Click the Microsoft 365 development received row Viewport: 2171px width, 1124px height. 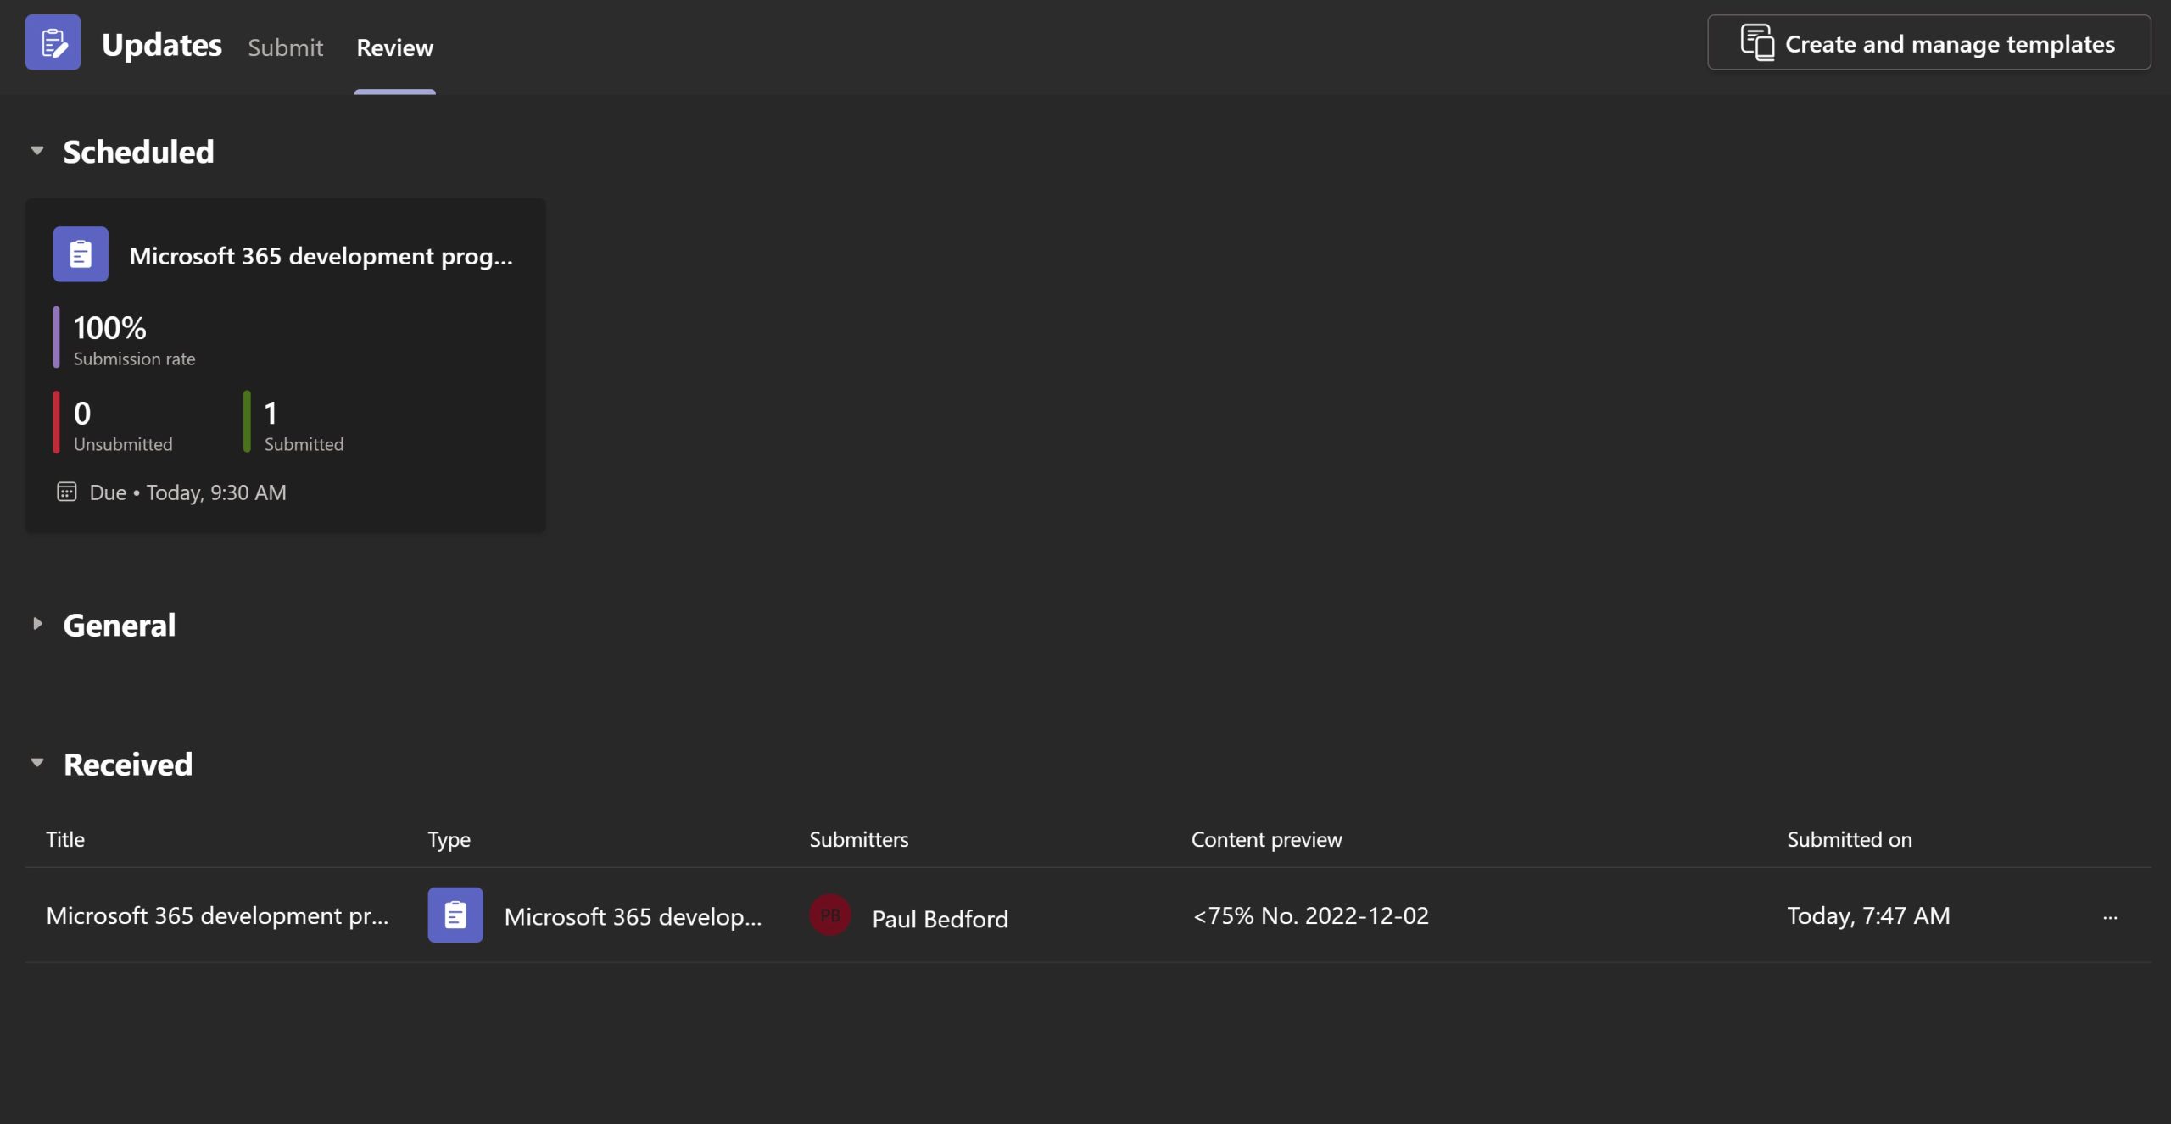(1085, 915)
